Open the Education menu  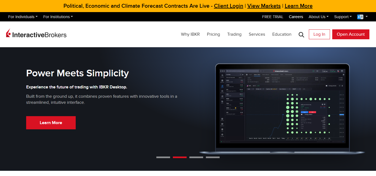tap(282, 34)
